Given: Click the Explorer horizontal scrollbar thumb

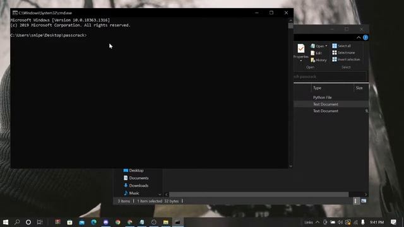Looking at the screenshot, I should point(259,194).
